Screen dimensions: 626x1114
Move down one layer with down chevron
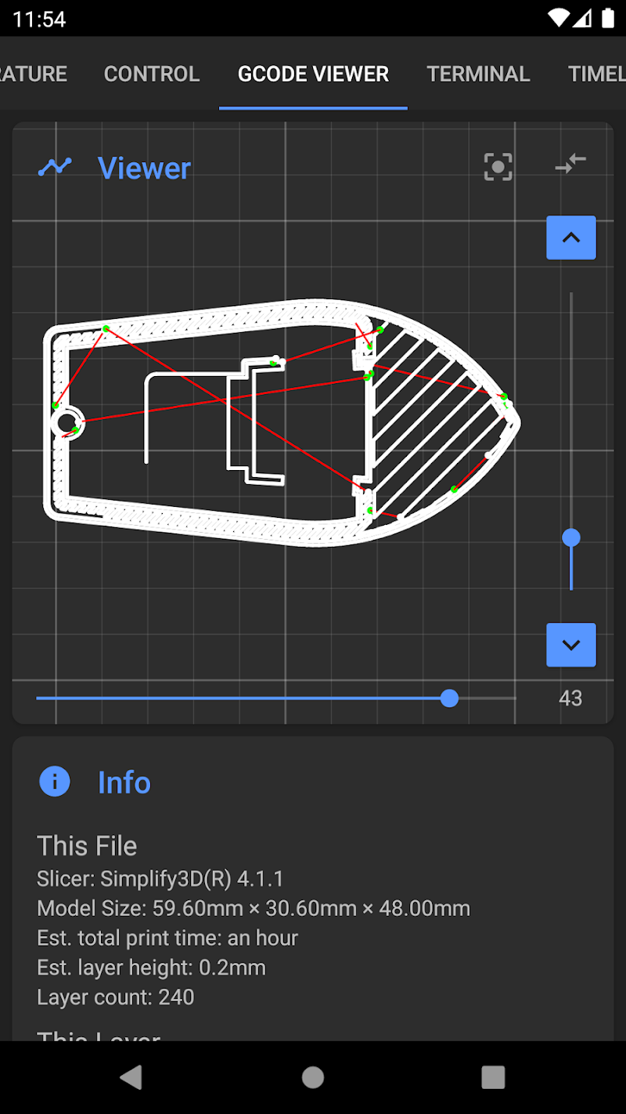570,645
